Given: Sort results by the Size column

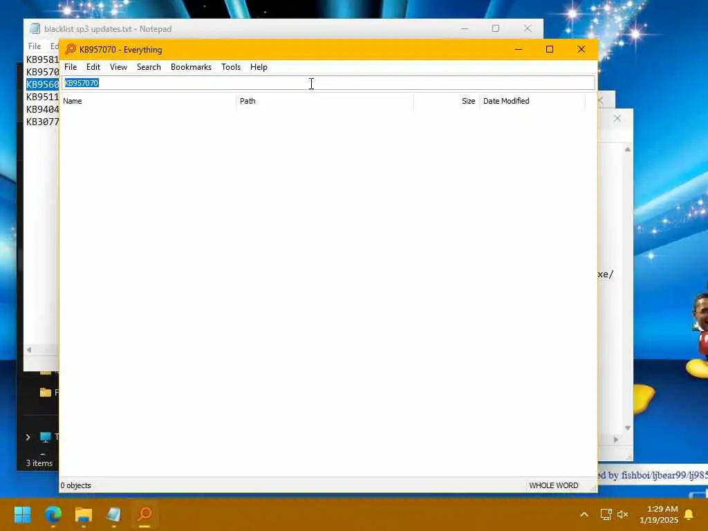Looking at the screenshot, I should [447, 101].
